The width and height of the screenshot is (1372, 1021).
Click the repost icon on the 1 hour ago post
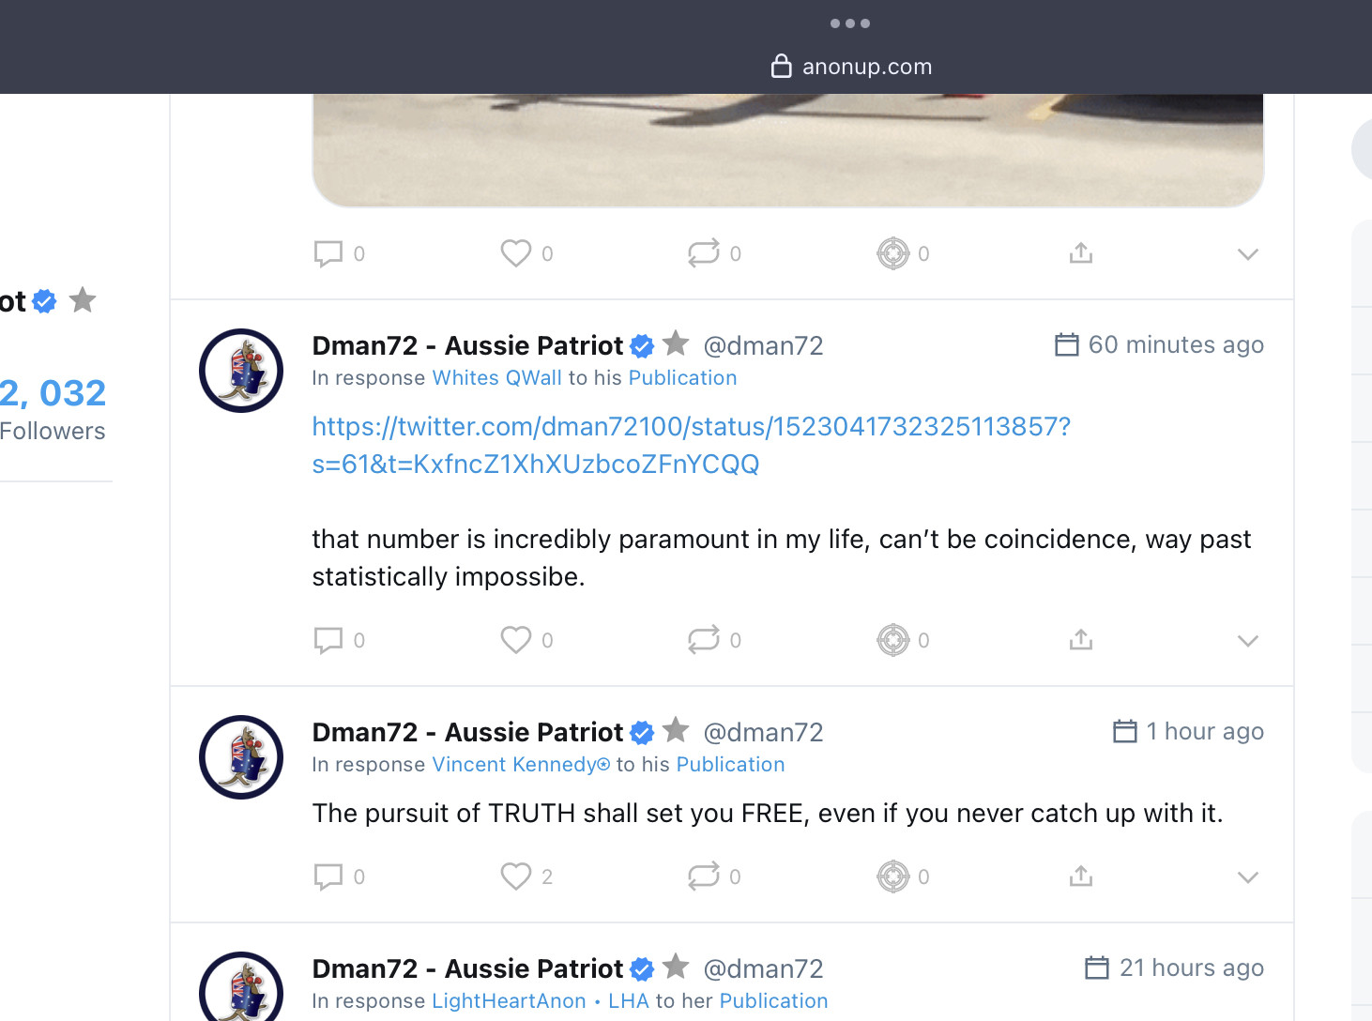pyautogui.click(x=704, y=876)
